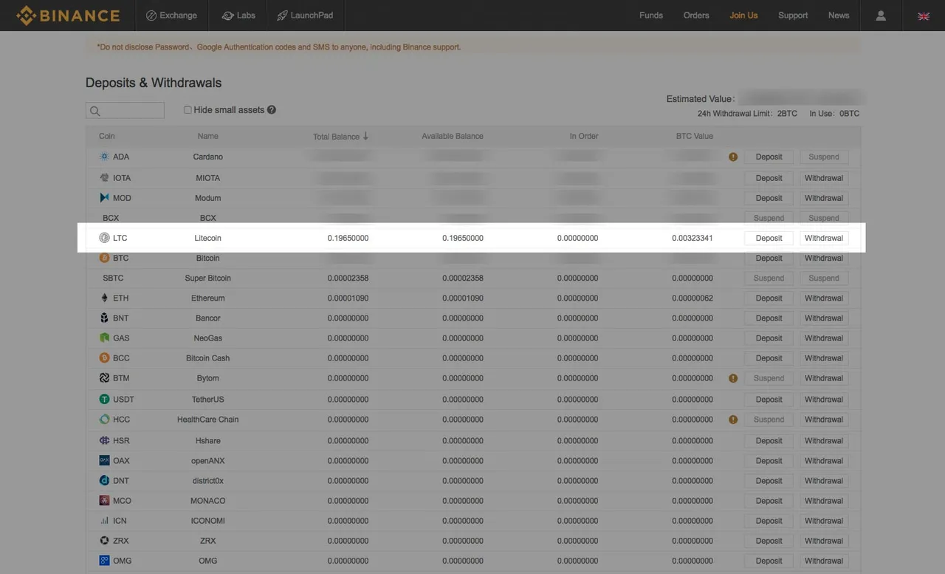Open the Exchange menu

click(172, 16)
